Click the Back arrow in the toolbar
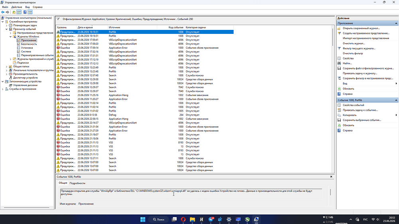This screenshot has height=224, width=399. [3, 12]
